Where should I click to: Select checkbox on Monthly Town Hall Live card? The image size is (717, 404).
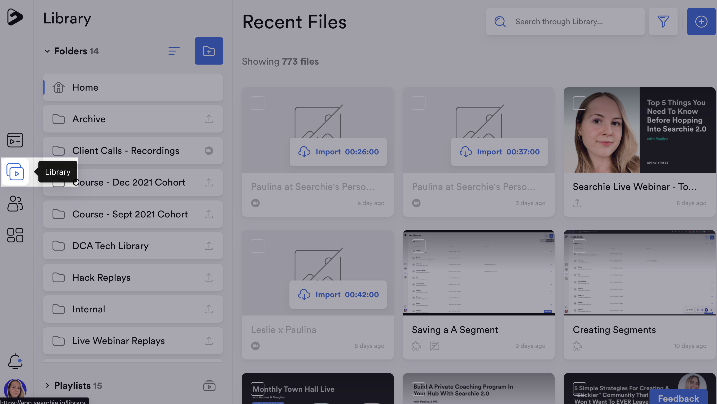pos(257,389)
